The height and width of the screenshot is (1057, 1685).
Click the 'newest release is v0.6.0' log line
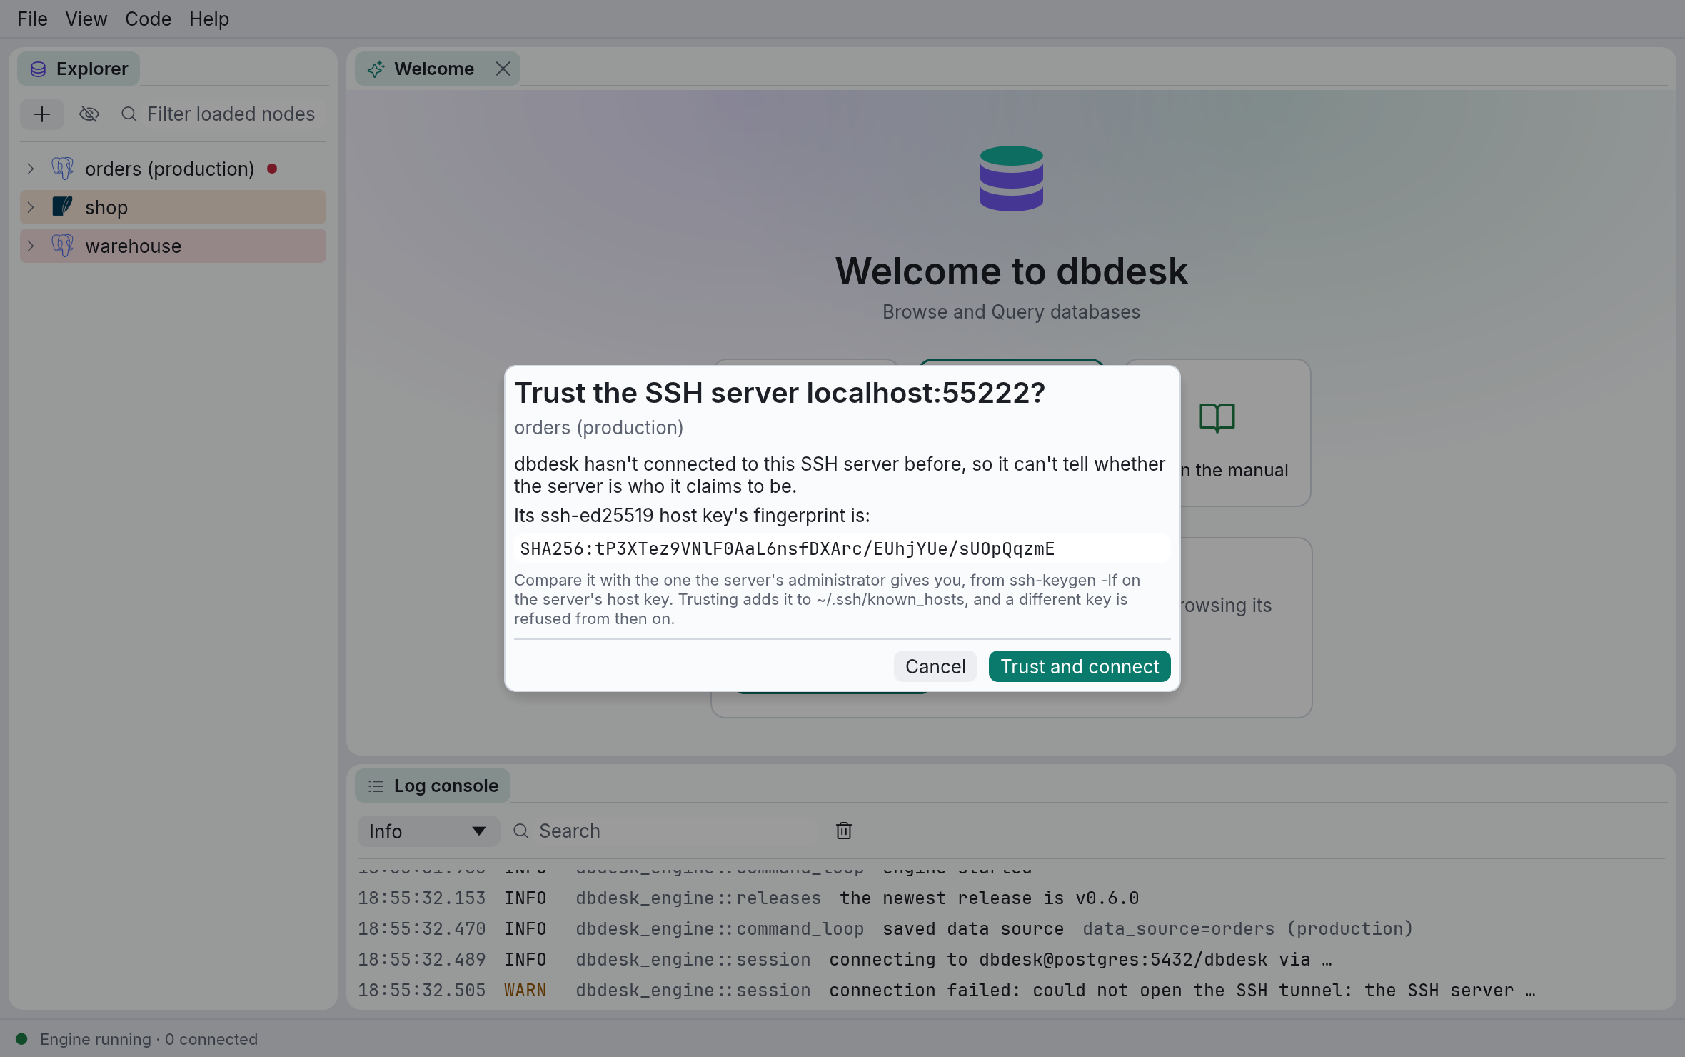pyautogui.click(x=1011, y=898)
